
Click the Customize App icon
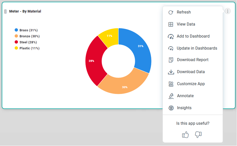point(171,84)
